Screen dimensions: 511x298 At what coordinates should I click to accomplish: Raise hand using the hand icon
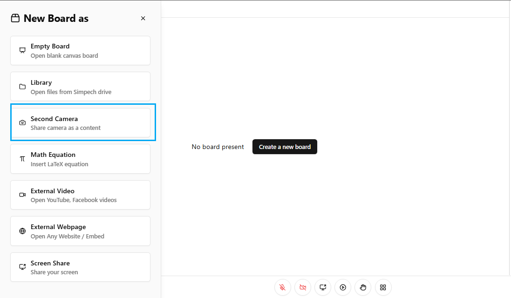coord(363,287)
